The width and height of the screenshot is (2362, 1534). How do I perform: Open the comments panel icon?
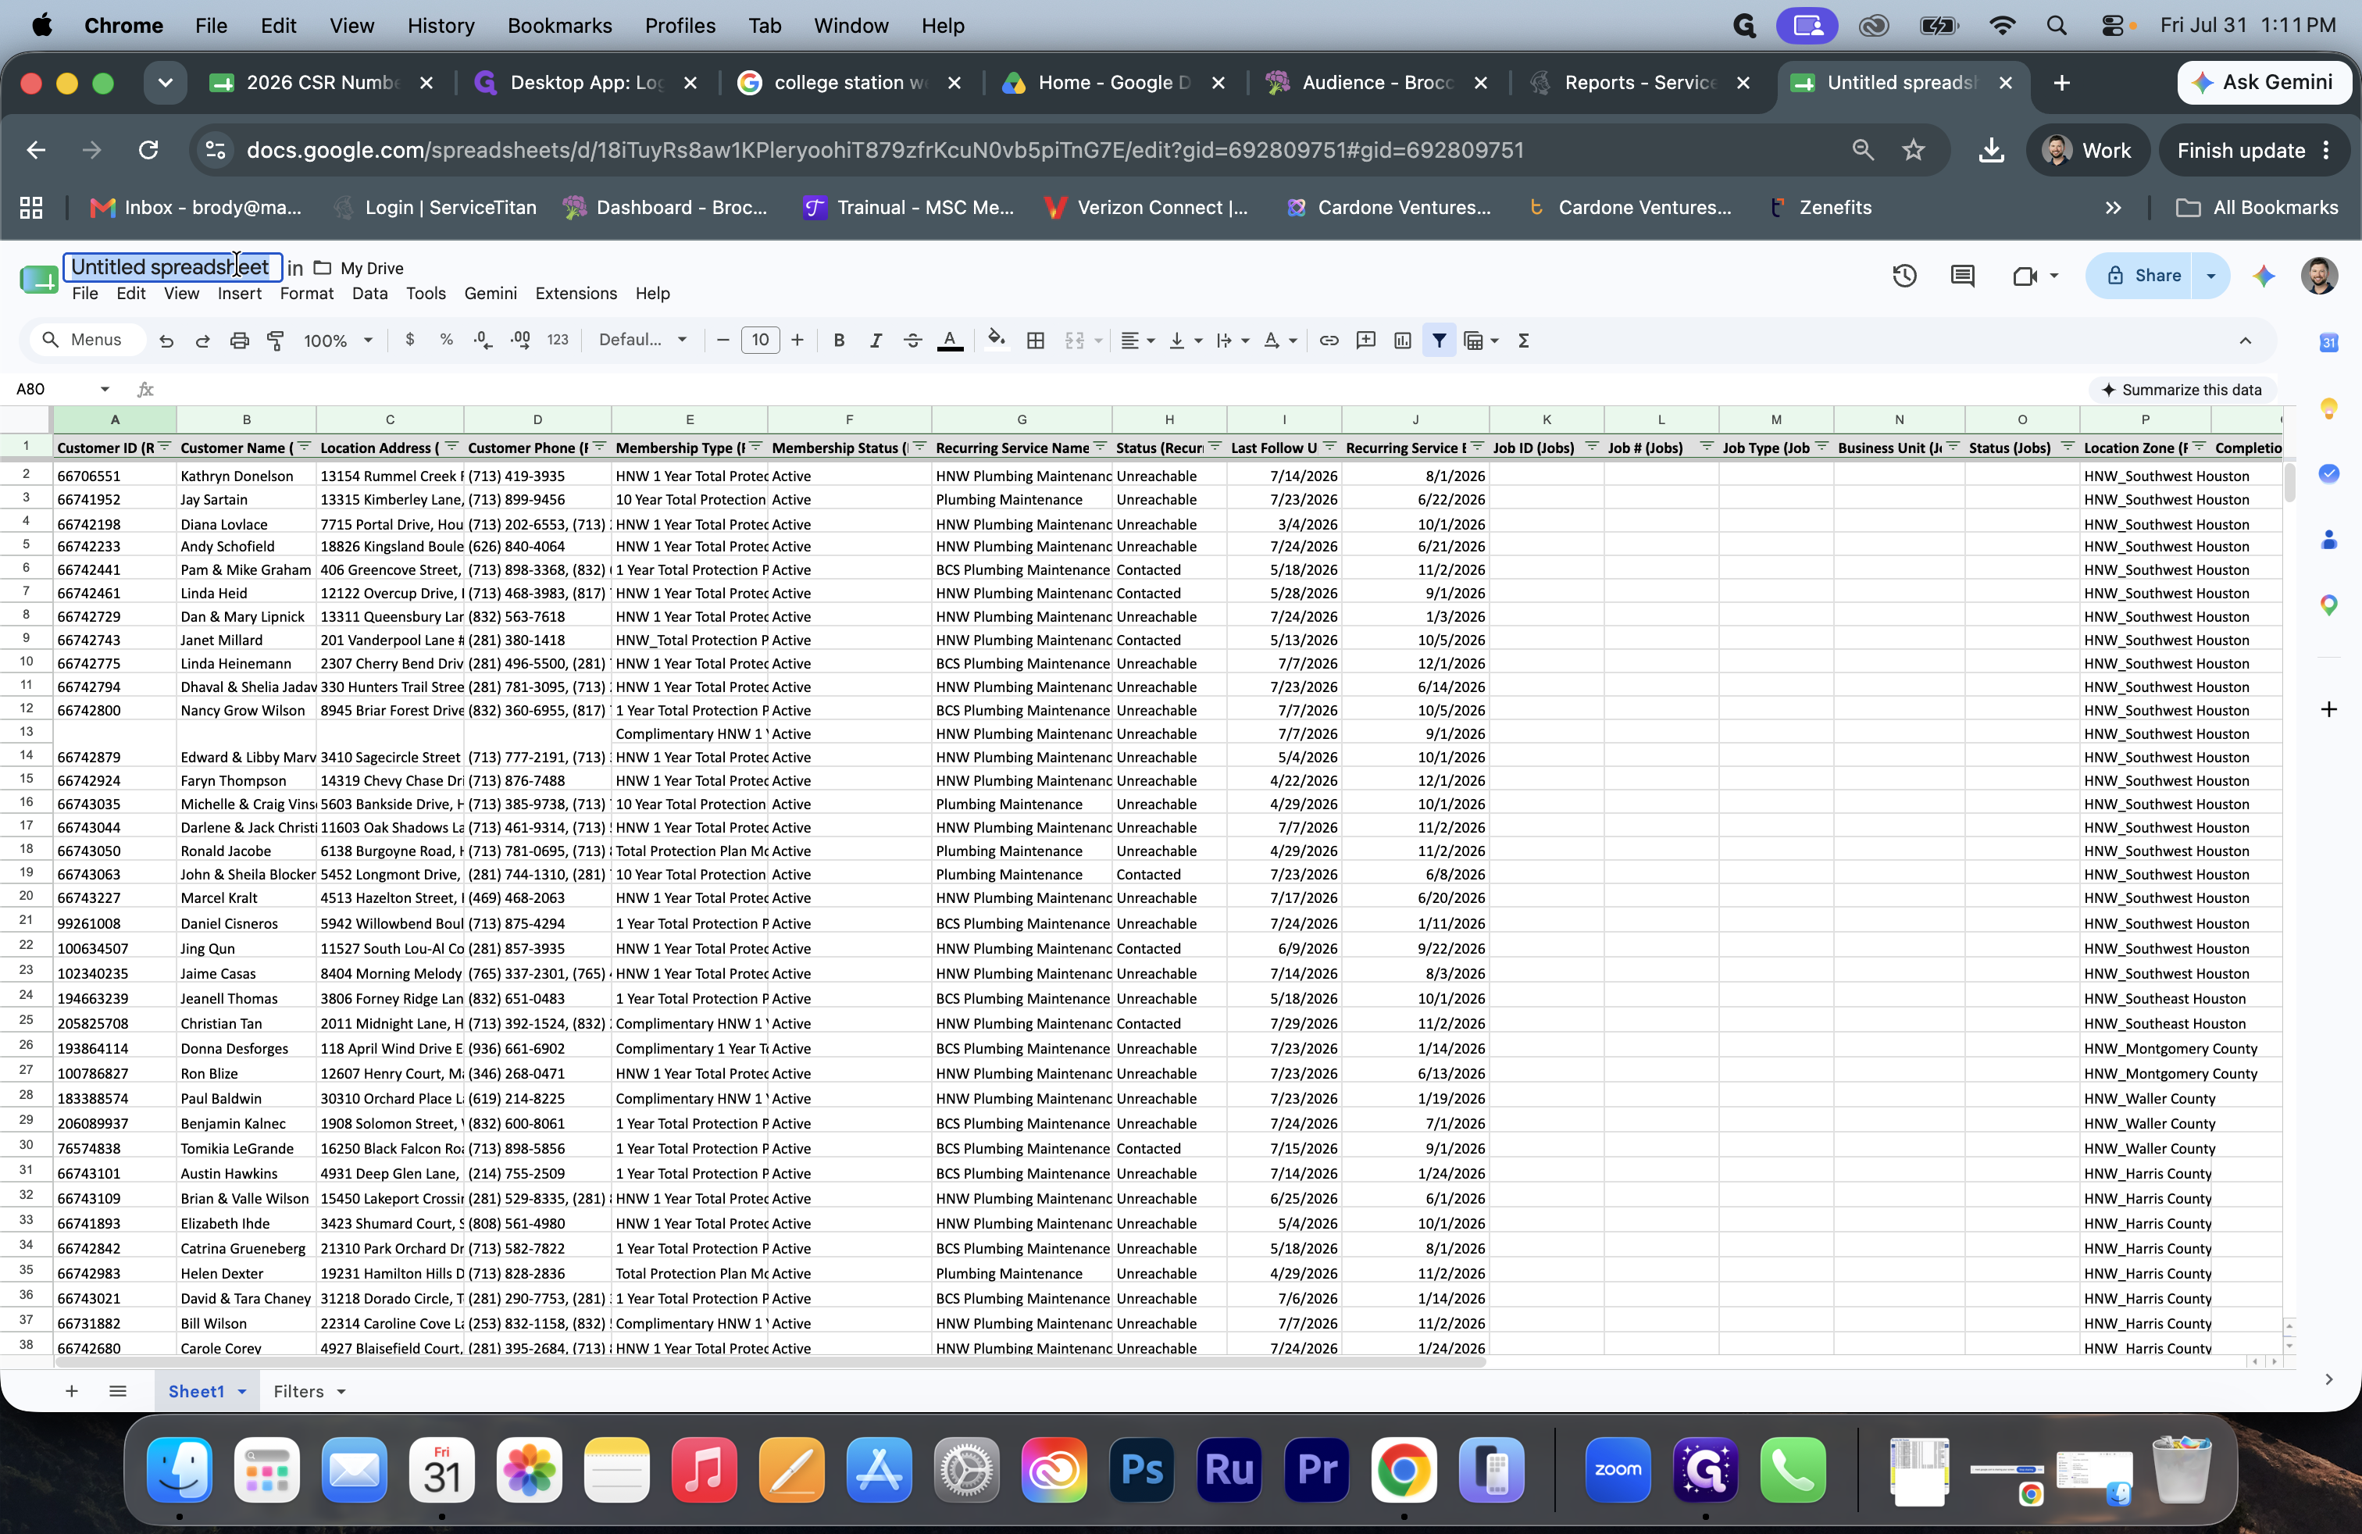(x=1962, y=276)
